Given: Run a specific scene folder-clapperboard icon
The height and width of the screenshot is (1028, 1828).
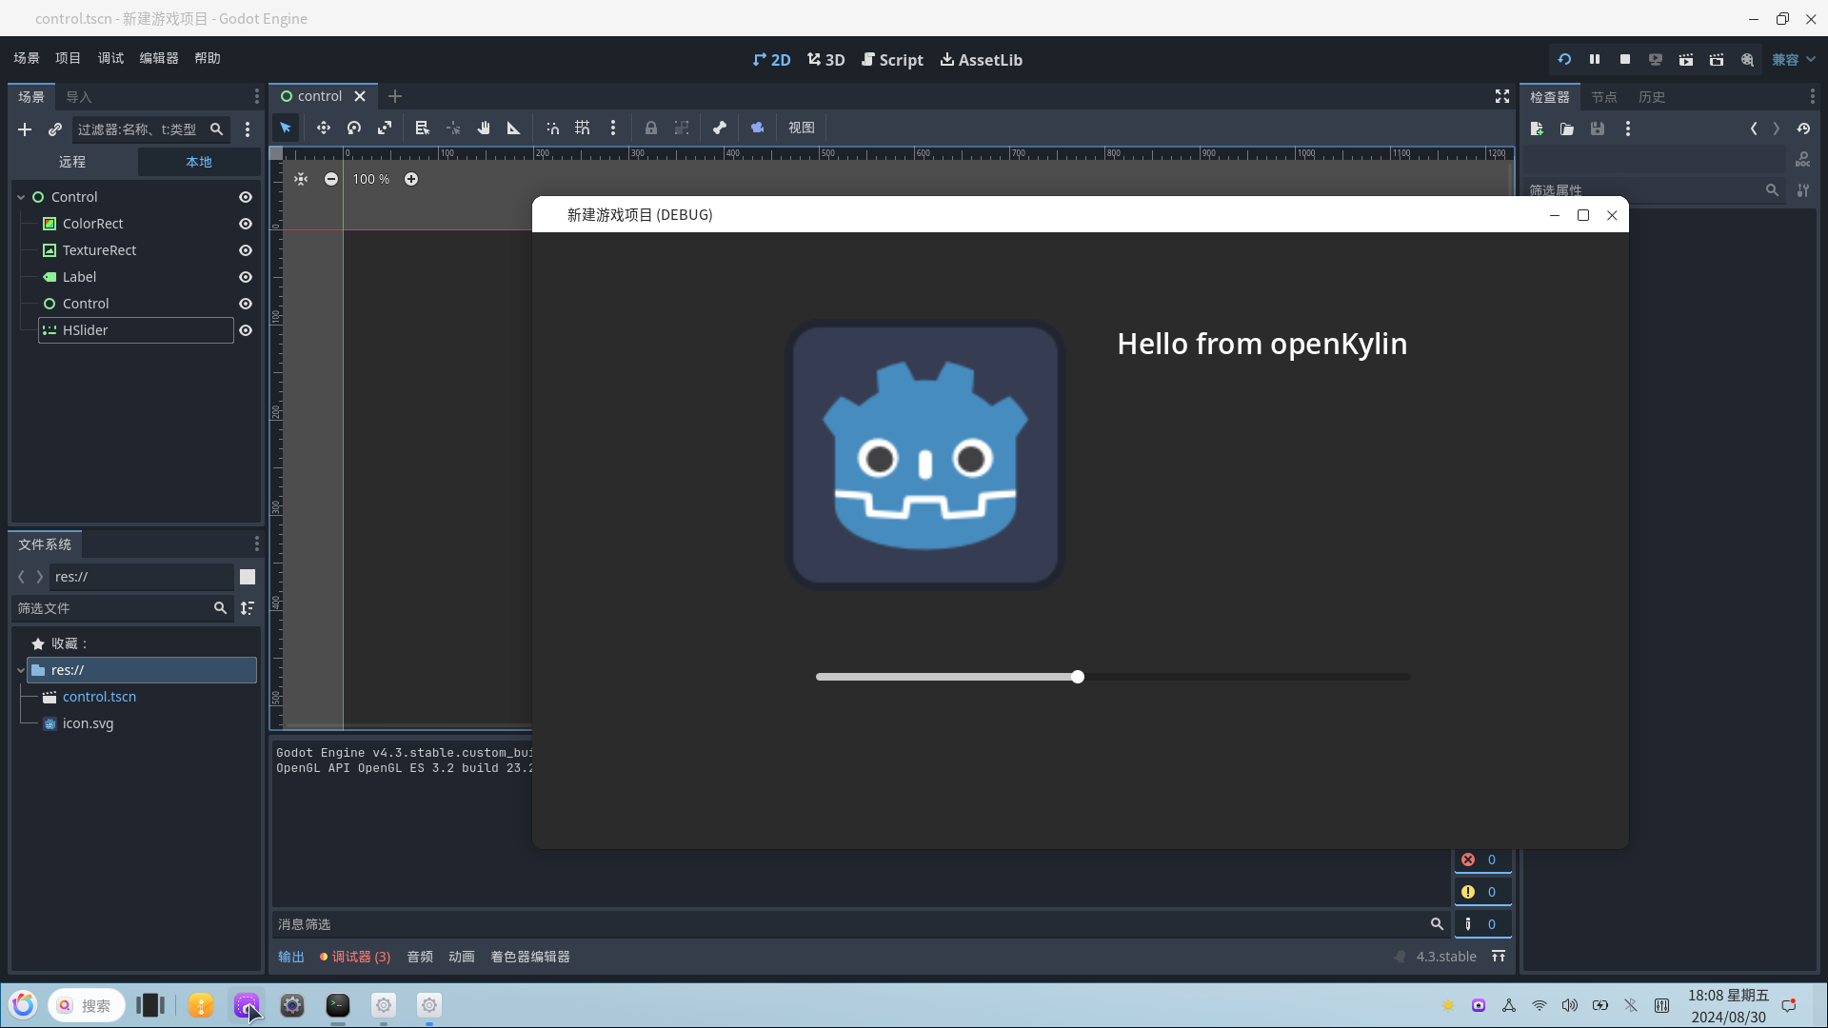Looking at the screenshot, I should [1717, 59].
